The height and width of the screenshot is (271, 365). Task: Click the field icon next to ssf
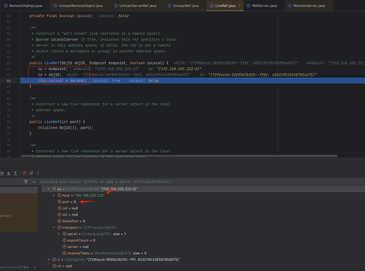[x=59, y=215]
